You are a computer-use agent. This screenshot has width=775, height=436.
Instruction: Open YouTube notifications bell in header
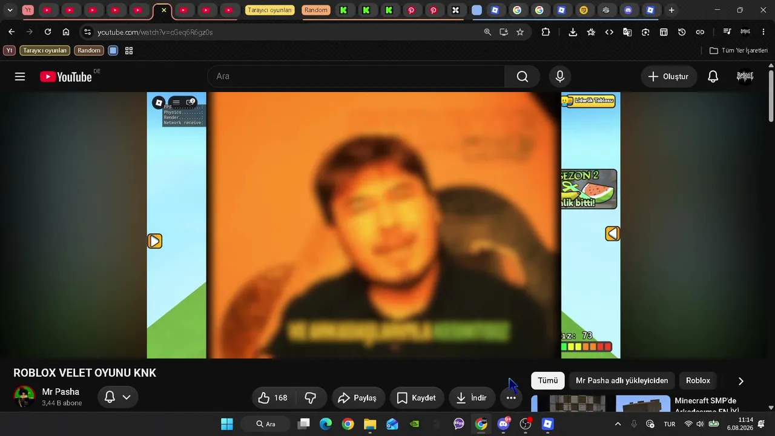[713, 76]
